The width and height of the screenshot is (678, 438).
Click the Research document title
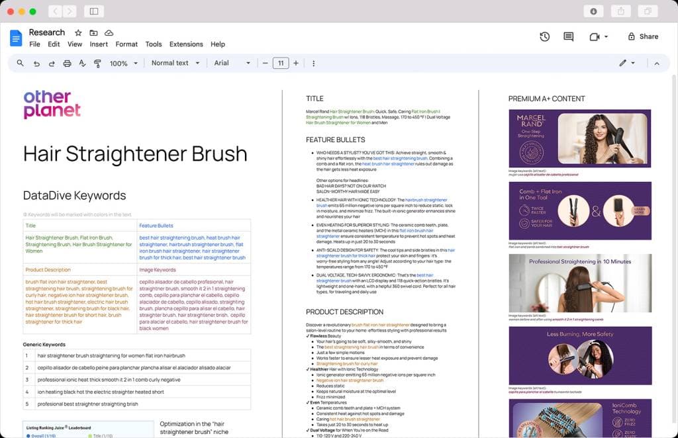[x=47, y=32]
